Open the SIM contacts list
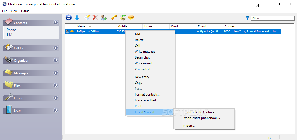The height and width of the screenshot is (140, 297). tap(9, 35)
